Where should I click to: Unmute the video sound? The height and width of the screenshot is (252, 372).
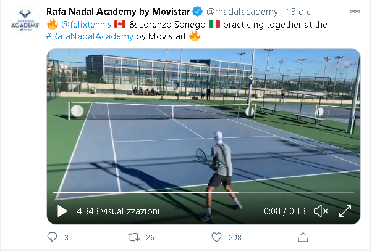(321, 211)
